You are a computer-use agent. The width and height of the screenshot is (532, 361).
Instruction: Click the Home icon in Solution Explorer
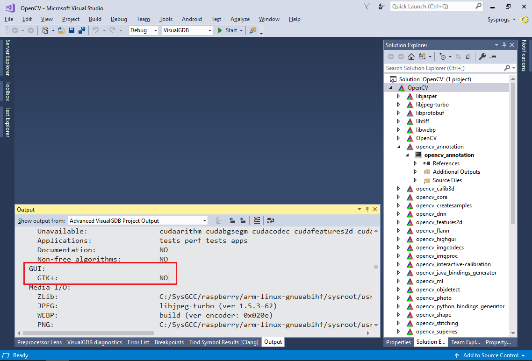(x=411, y=57)
